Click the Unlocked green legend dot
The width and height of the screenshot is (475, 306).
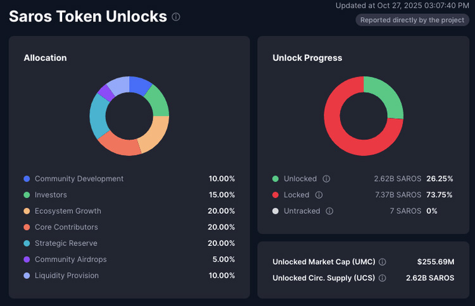pyautogui.click(x=275, y=179)
